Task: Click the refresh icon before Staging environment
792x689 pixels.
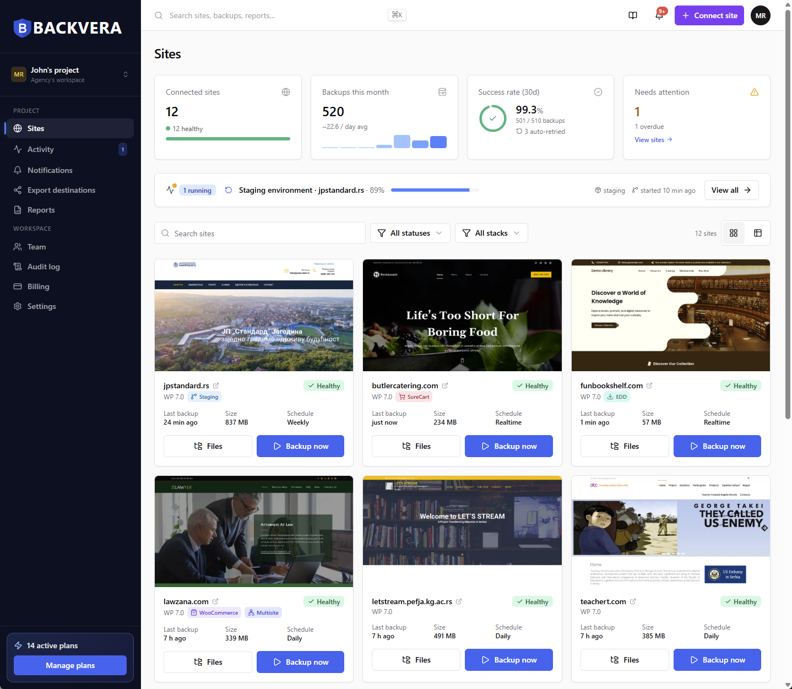Action: [x=229, y=190]
